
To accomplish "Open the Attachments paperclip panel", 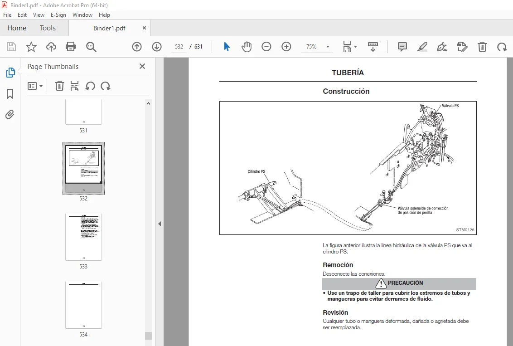I will pos(10,115).
